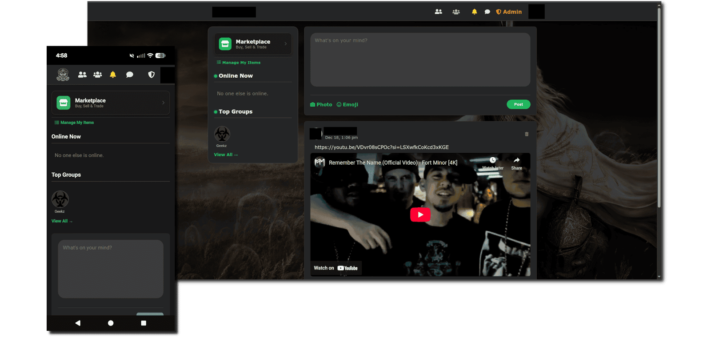Open groups icon in desktop top bar
Viewport: 711px width, 345px height.
pyautogui.click(x=456, y=12)
